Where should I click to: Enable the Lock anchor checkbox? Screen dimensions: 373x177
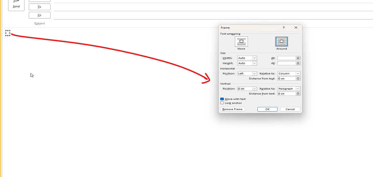[x=222, y=103]
